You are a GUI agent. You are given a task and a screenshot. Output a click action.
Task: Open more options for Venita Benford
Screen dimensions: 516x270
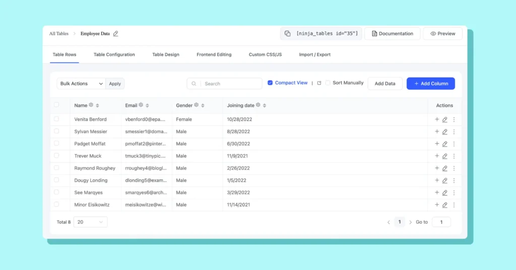click(454, 120)
